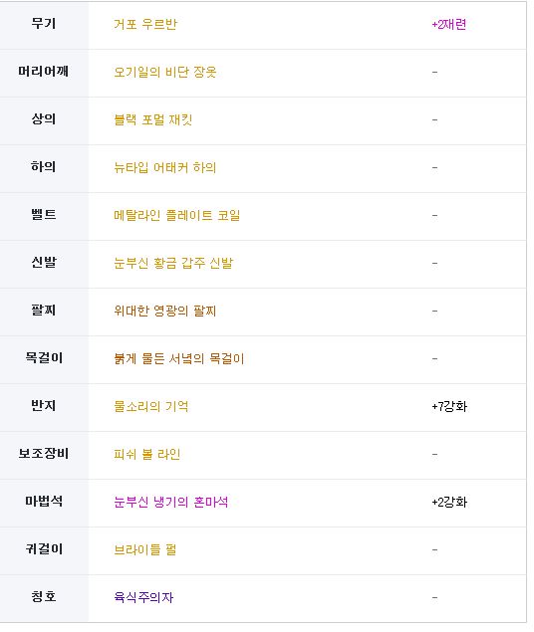
Task: Select 눈부신 황금 갑주 신발 item
Action: (173, 263)
